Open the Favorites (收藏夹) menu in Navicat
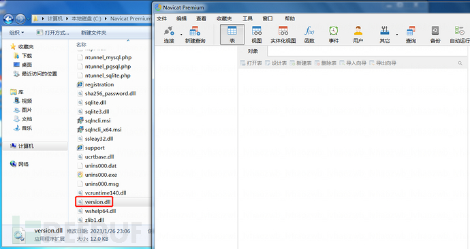470x249 pixels. pos(224,18)
